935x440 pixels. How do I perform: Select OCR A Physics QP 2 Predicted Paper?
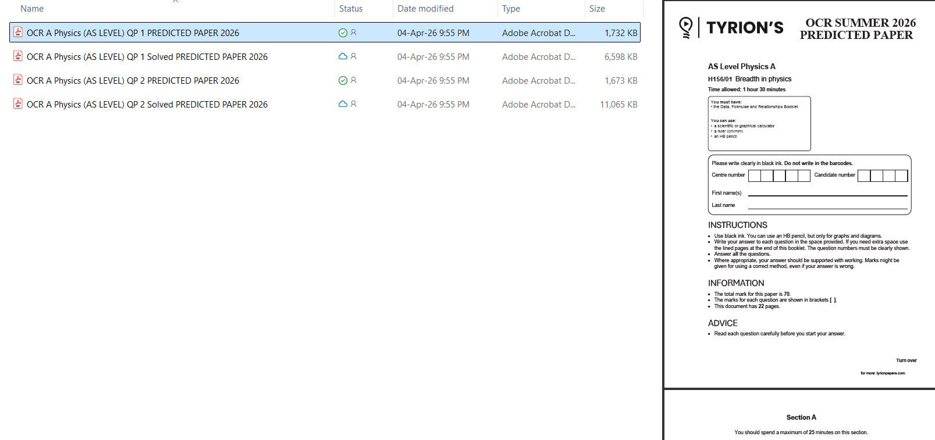point(133,81)
